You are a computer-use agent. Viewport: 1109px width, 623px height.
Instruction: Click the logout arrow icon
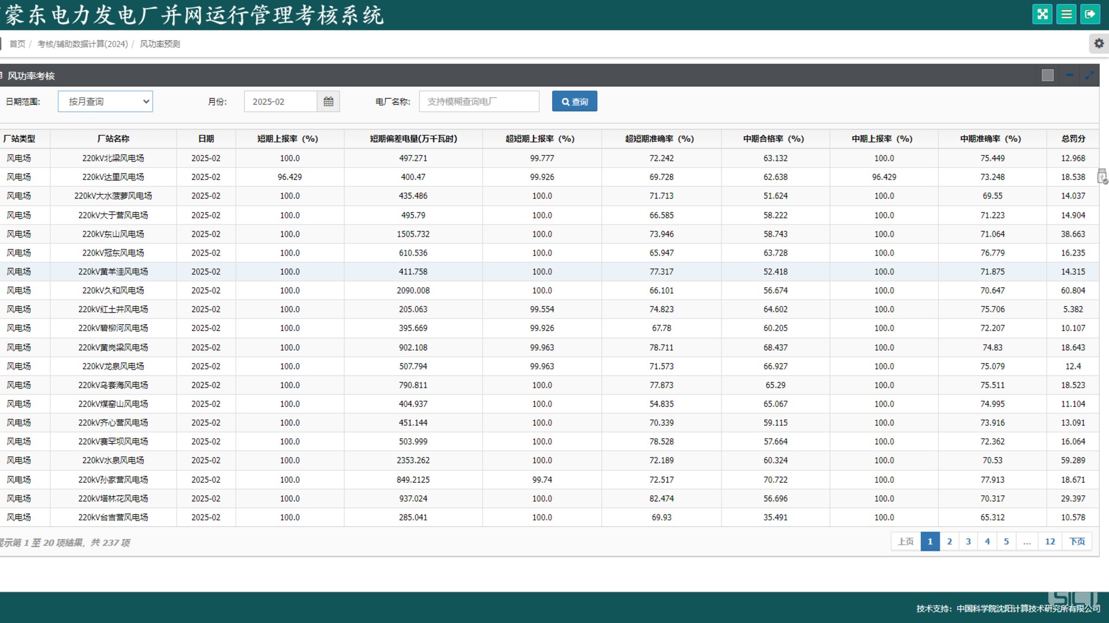pyautogui.click(x=1090, y=14)
